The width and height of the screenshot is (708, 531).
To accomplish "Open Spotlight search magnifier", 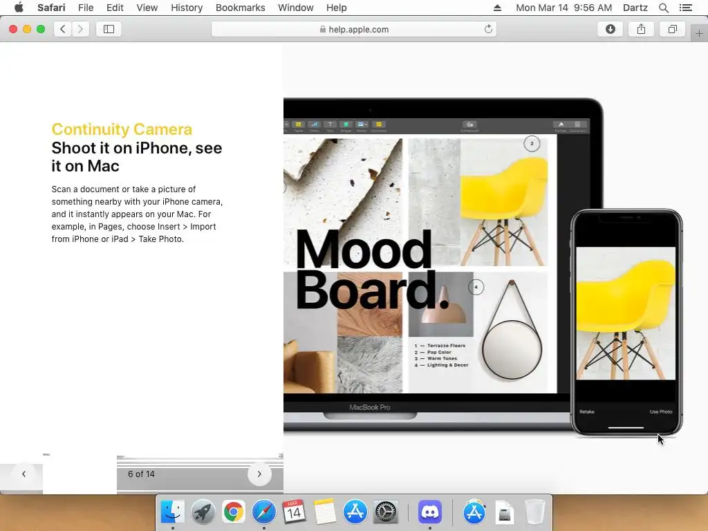I will 663,8.
